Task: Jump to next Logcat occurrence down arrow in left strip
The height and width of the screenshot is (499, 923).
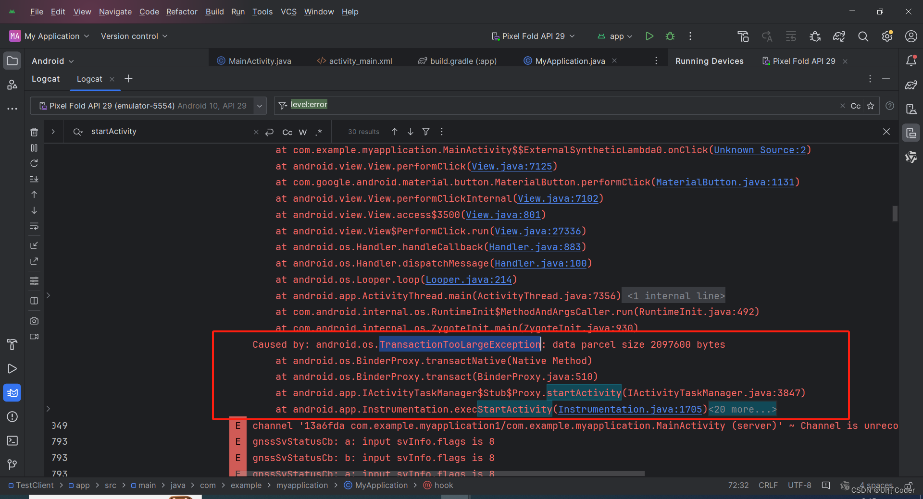Action: 34,210
